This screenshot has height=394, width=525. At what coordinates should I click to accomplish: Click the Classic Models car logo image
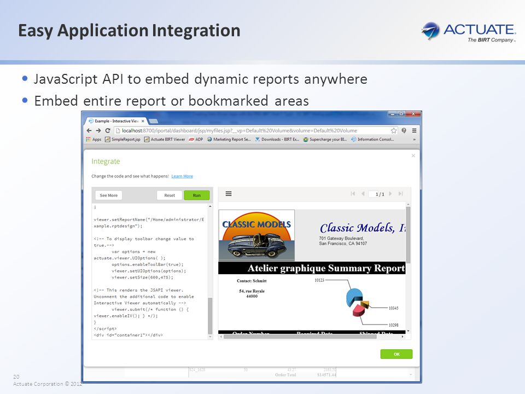click(x=256, y=235)
